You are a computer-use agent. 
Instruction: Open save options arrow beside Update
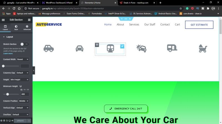29,121
